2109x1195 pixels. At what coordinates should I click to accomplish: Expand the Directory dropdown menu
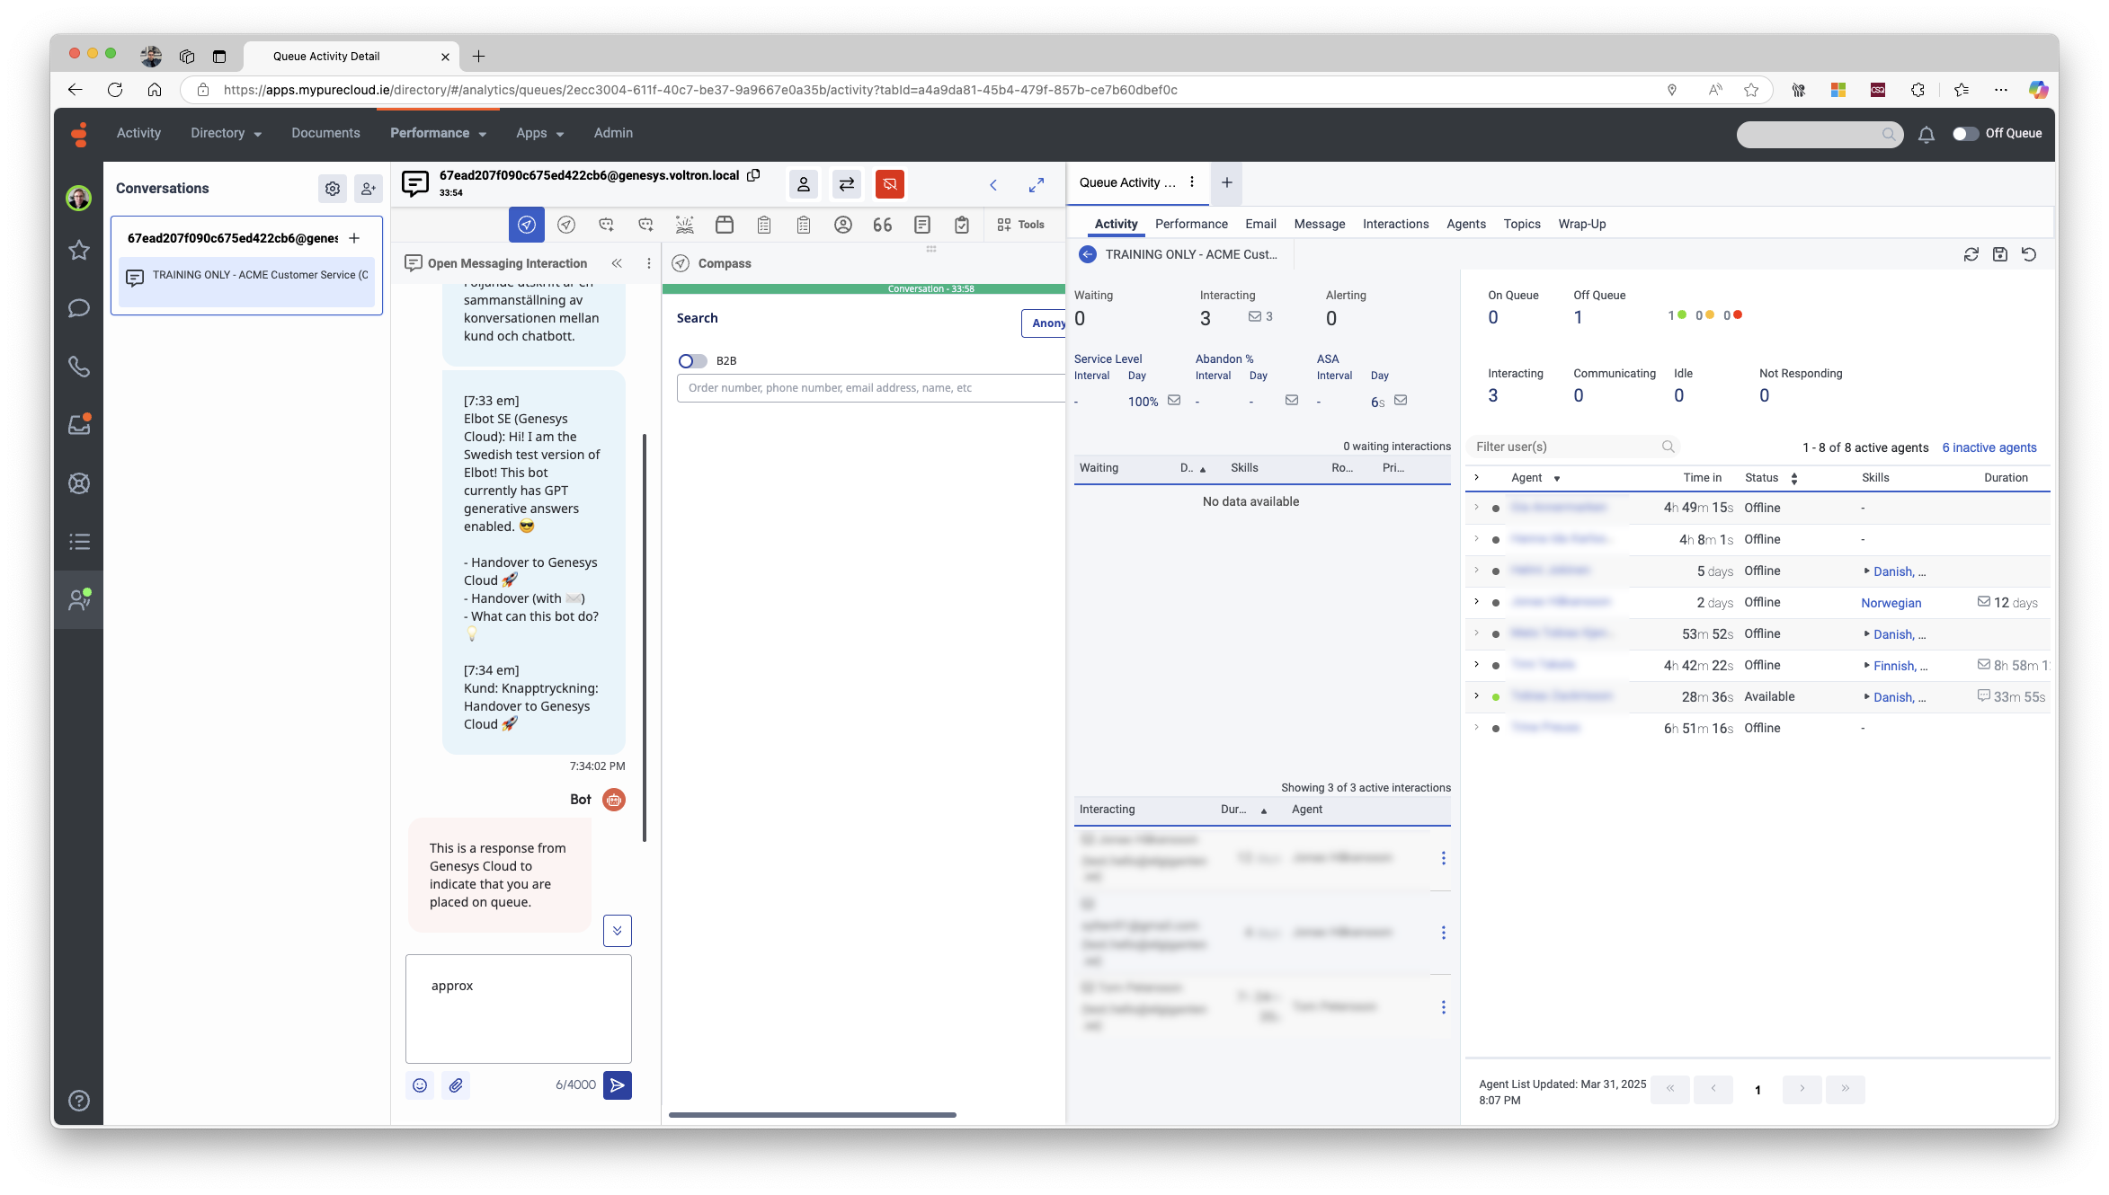[x=226, y=133]
